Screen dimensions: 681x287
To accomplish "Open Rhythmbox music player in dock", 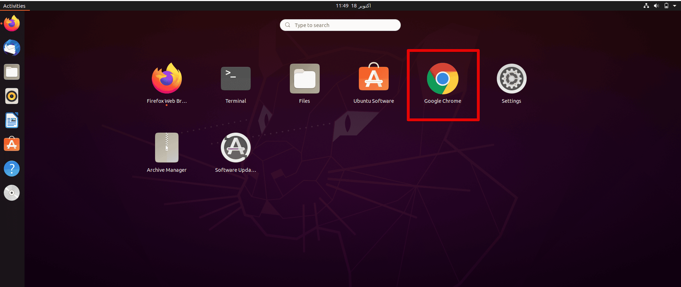I will pos(12,96).
